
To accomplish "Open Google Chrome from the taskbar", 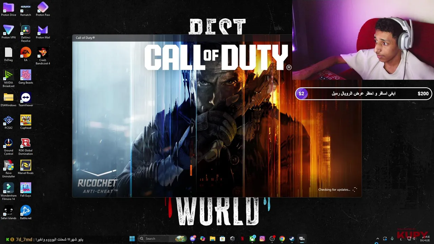I will [282, 239].
